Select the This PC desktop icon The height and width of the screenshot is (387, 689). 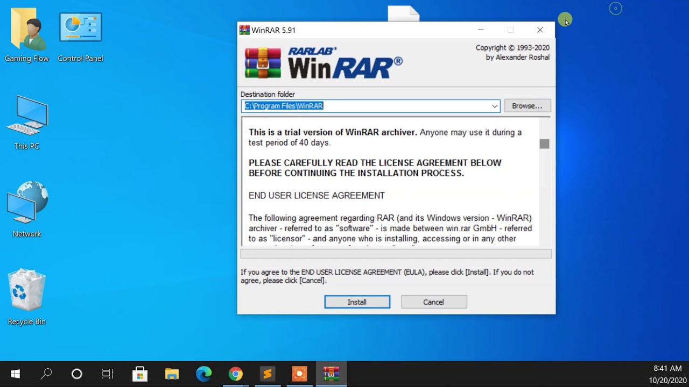tap(27, 123)
